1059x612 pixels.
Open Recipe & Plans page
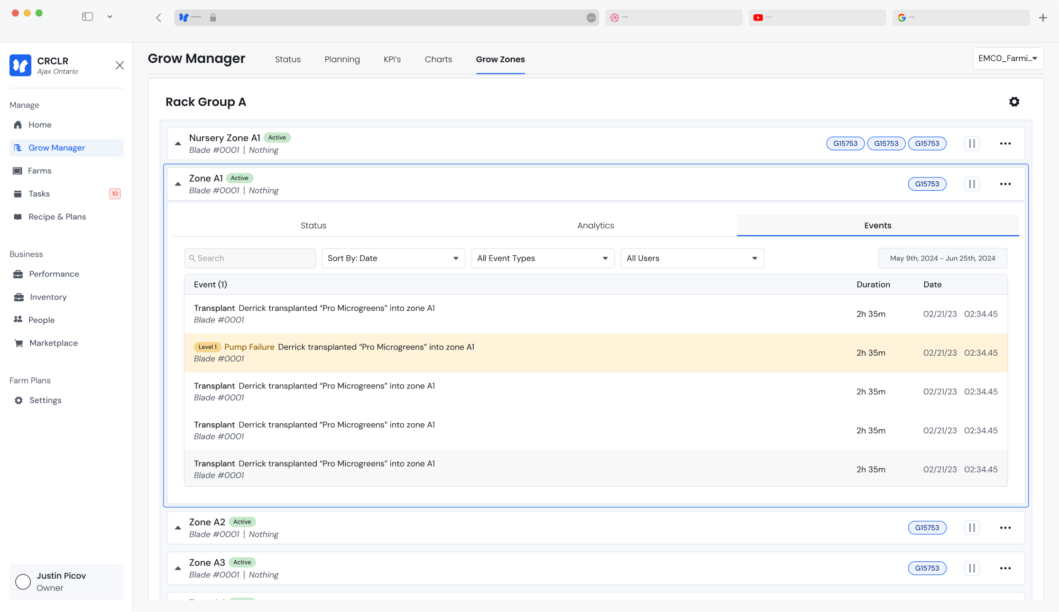click(x=57, y=217)
